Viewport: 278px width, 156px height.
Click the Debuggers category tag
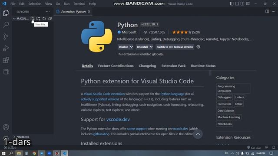tap(225, 97)
